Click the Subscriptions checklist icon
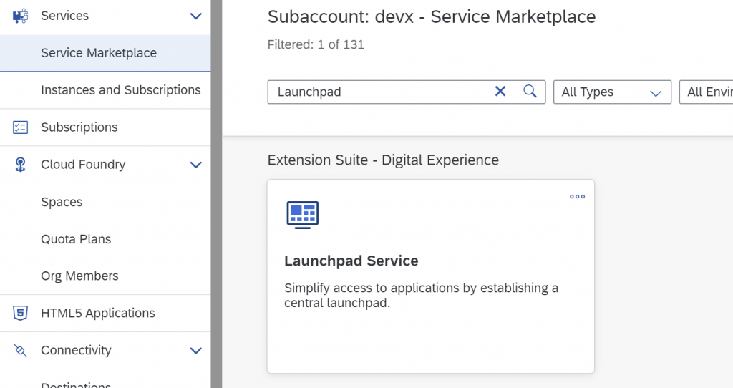Viewport: 733px width, 388px height. [20, 127]
